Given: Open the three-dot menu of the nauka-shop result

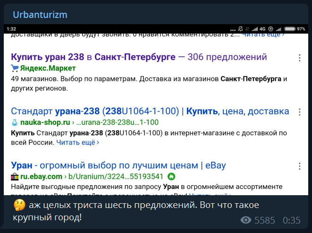Looking at the screenshot, I should (299, 112).
